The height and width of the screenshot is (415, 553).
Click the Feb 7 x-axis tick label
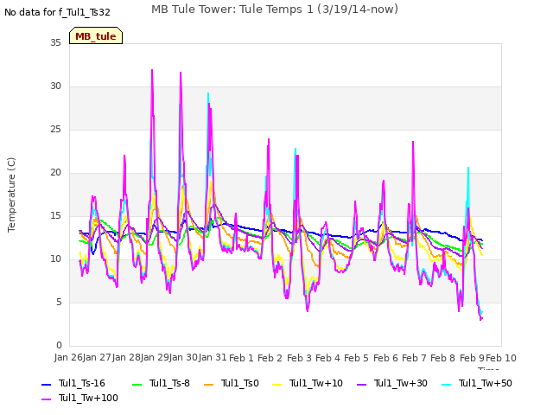[414, 358]
